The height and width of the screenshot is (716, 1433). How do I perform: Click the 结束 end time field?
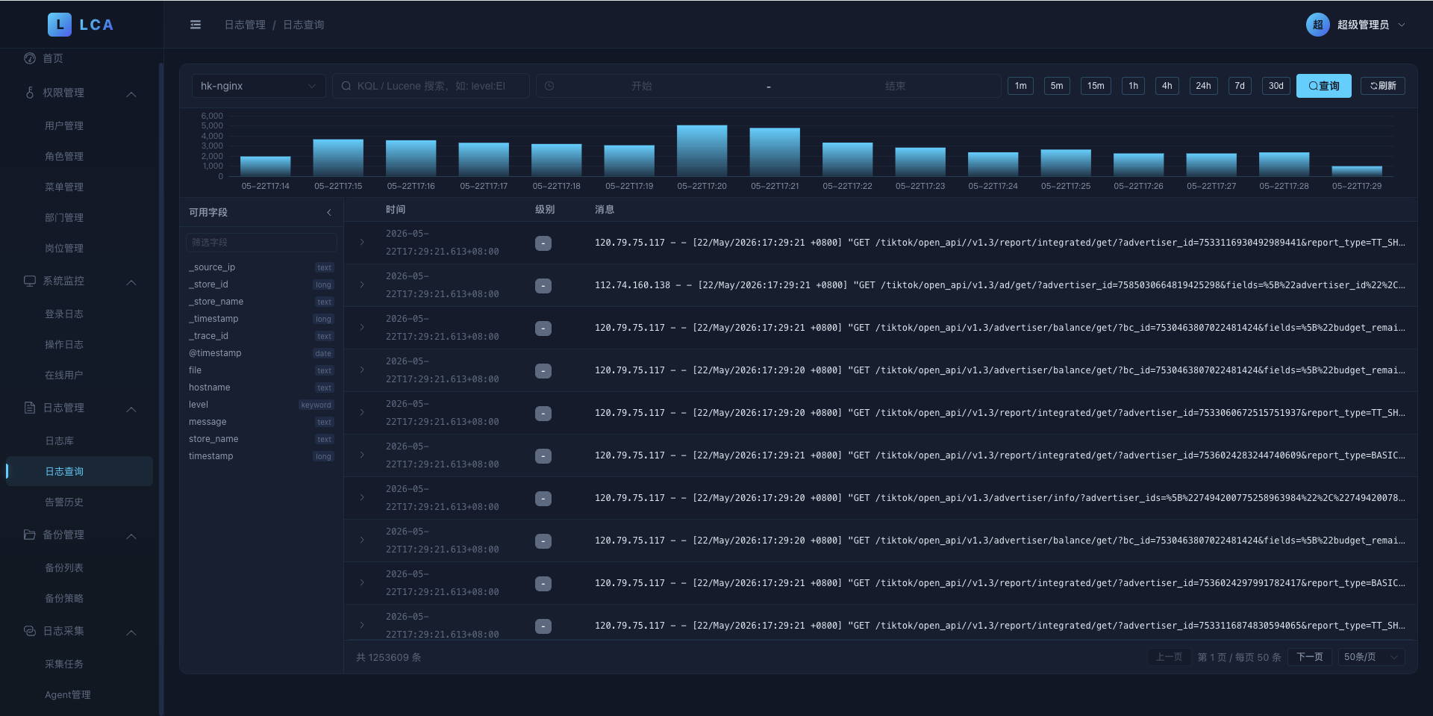pyautogui.click(x=895, y=86)
